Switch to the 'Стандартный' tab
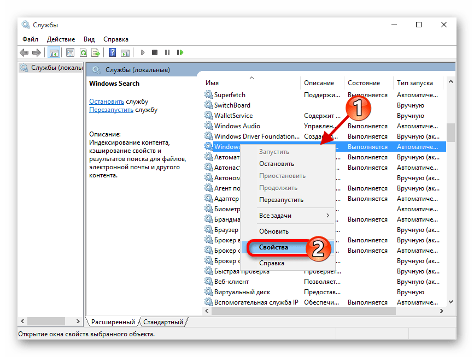Screen dimensions: 474x357 click(x=163, y=322)
